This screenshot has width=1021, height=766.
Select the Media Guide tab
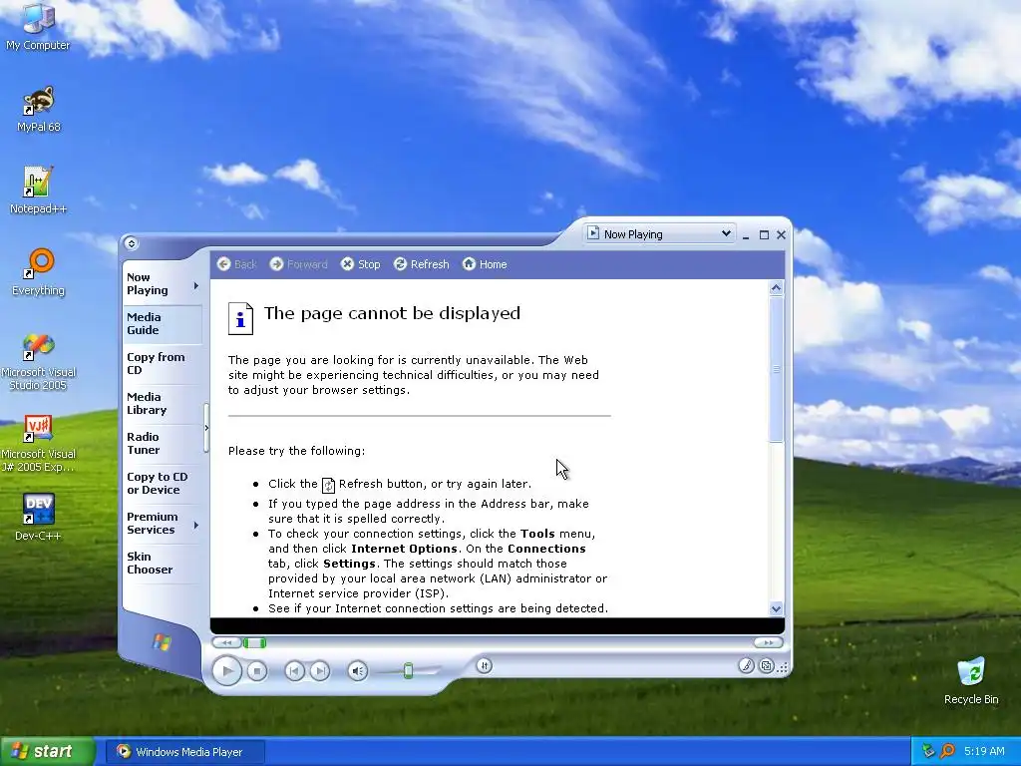(163, 324)
